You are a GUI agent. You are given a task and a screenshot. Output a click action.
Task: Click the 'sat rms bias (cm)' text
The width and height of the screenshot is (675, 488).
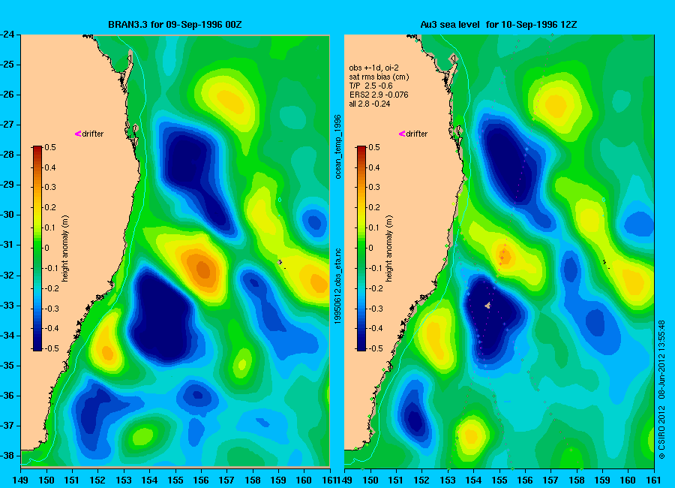[x=379, y=77]
